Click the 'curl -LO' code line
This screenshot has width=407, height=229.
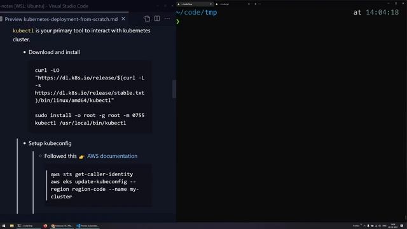(47, 71)
